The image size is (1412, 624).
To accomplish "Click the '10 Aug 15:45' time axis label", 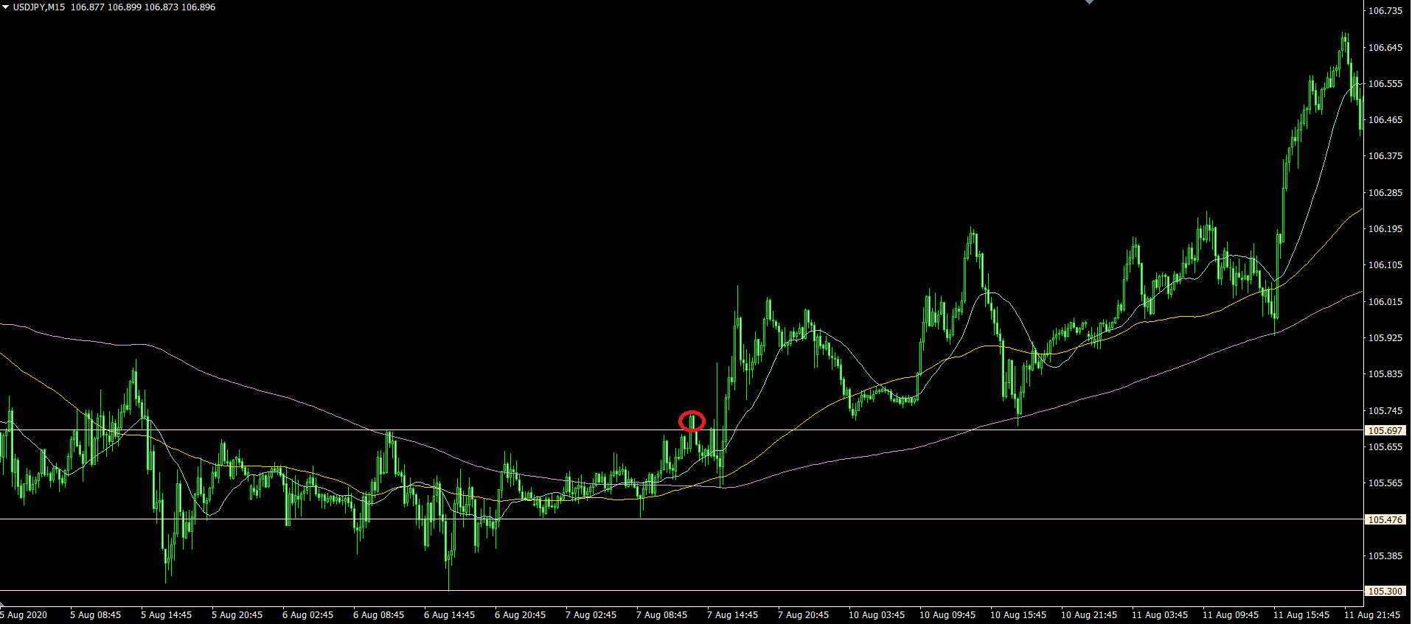I will point(1018,615).
